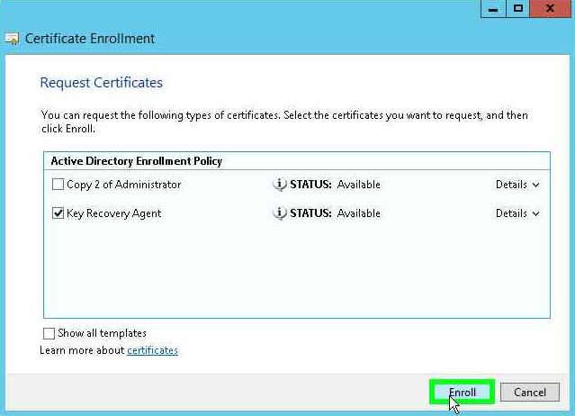Maximize the Certificate Enrollment window
Image resolution: width=575 pixels, height=416 pixels.
click(517, 9)
